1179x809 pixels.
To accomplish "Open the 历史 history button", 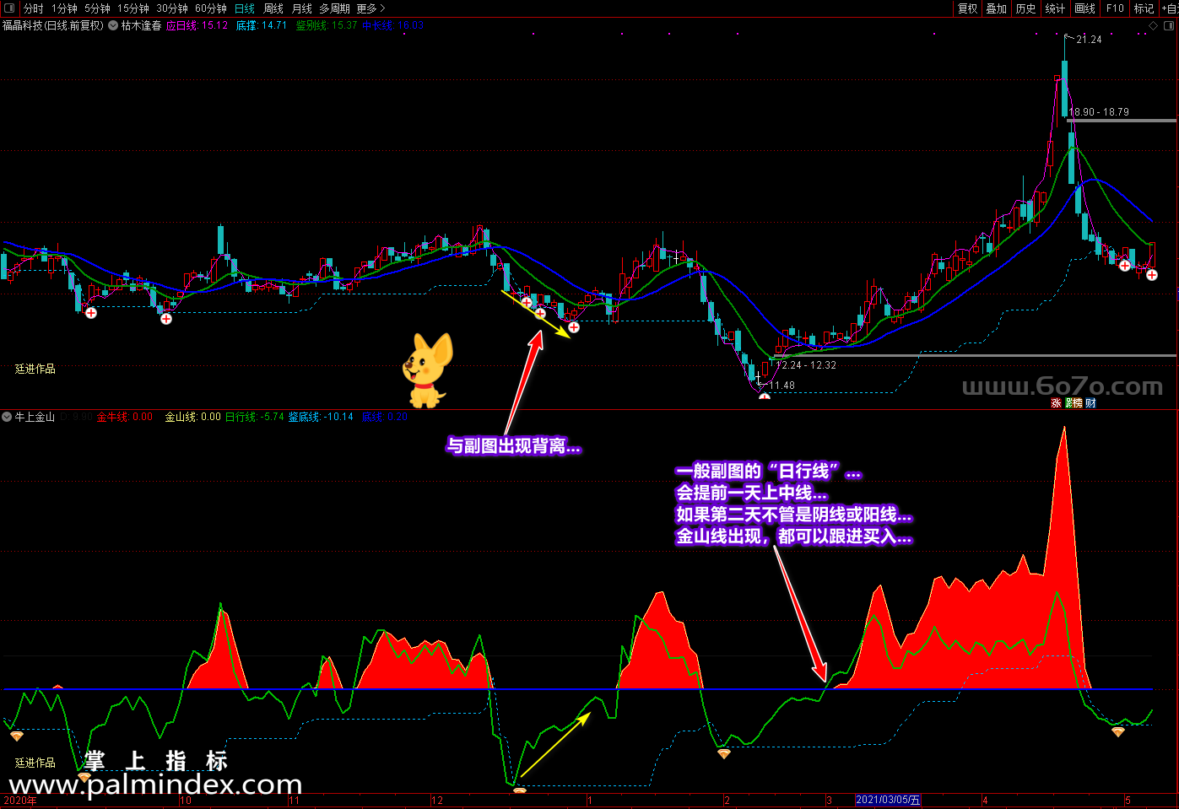I will [x=1026, y=8].
